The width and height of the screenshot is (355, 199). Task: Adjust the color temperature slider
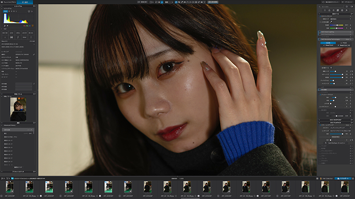337,25
